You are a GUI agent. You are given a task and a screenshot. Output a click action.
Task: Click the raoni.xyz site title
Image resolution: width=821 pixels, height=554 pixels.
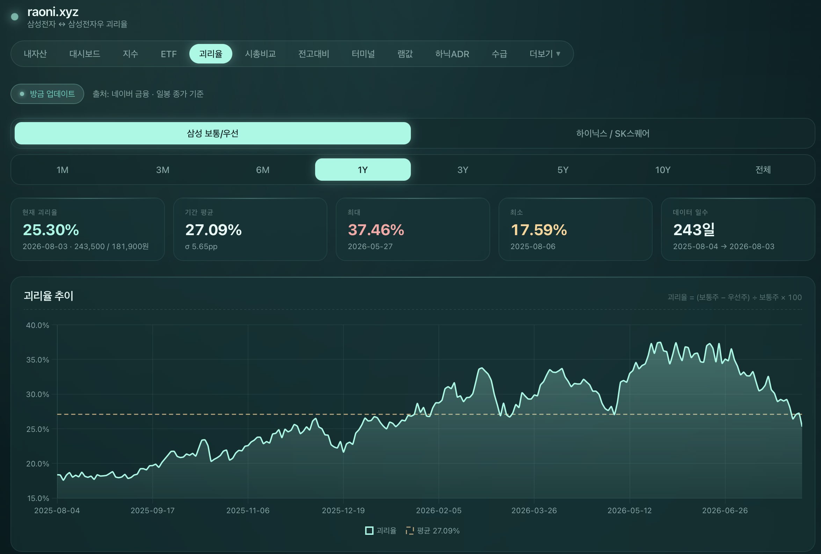click(x=53, y=12)
